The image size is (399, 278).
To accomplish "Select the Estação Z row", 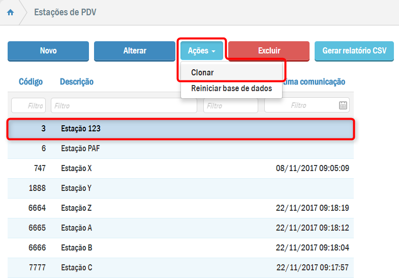I will (180, 208).
